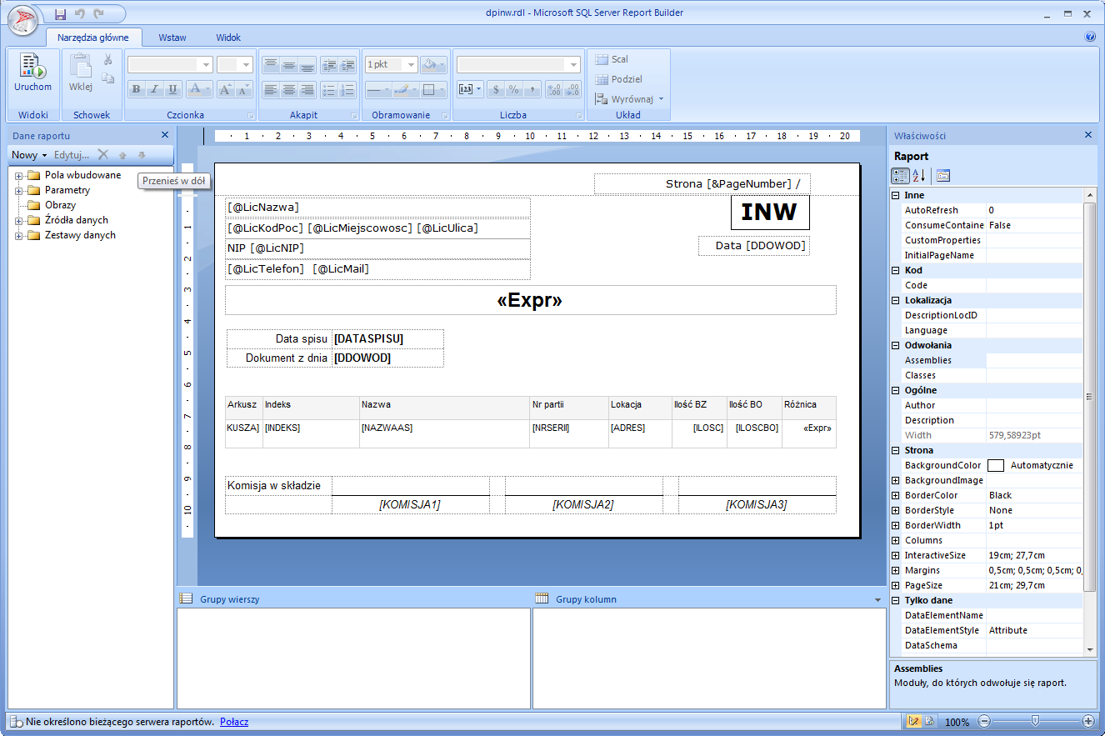Switch to Widok ribbon tab
This screenshot has height=736, width=1105.
(228, 38)
